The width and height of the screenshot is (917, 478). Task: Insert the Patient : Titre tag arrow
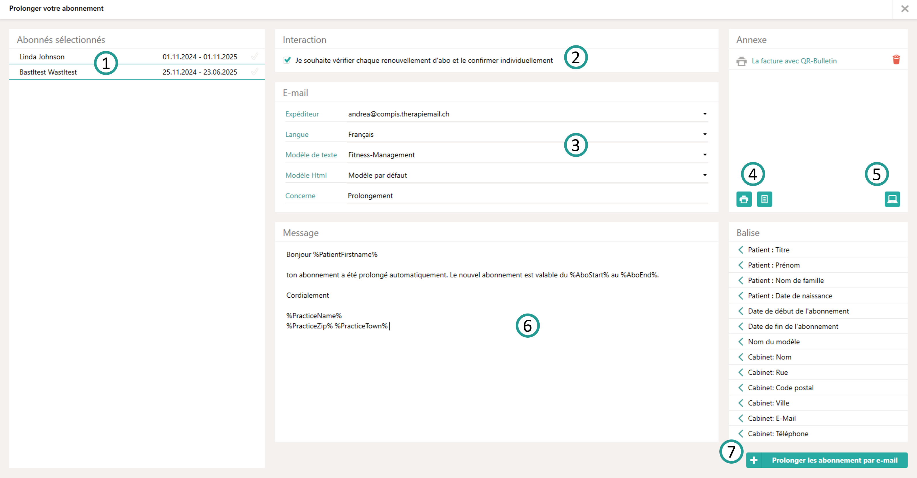point(741,250)
